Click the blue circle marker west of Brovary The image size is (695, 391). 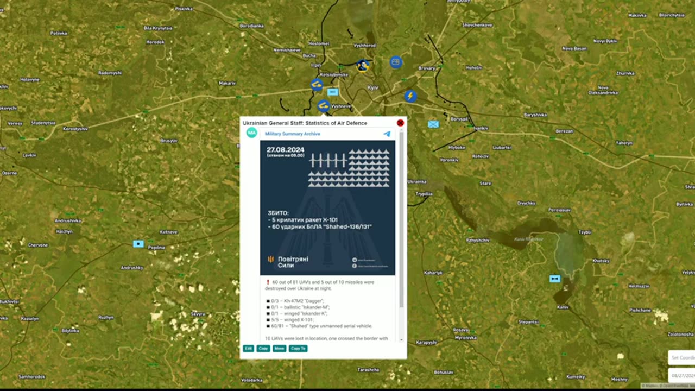[x=396, y=62]
